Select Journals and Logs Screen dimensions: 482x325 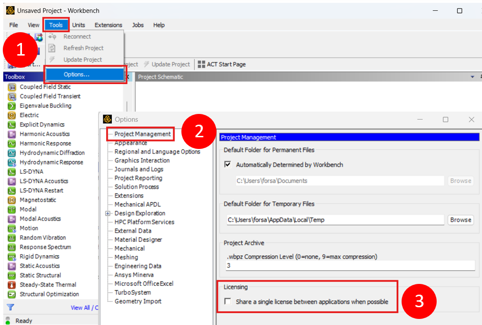click(x=139, y=170)
